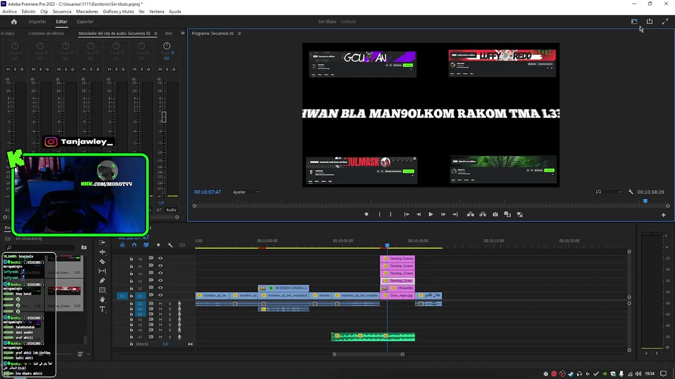
Task: Open the Marcadores menu
Action: click(x=87, y=12)
